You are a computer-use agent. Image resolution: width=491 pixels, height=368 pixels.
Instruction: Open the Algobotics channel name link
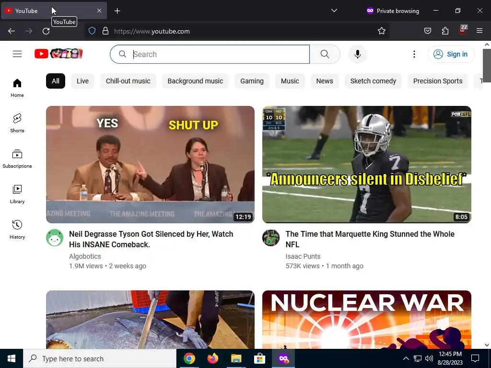(85, 256)
